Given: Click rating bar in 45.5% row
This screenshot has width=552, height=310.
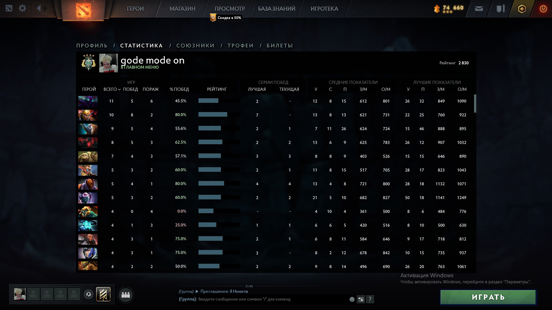Looking at the screenshot, I should point(219,101).
